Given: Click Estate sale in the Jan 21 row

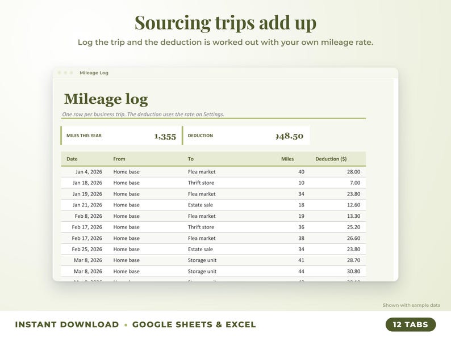Looking at the screenshot, I should click(x=201, y=205).
